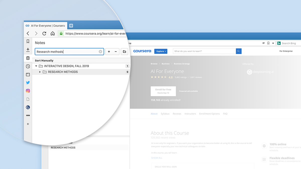Click the green padlock security icon
Image resolution: width=301 pixels, height=169 pixels.
[x=61, y=33]
